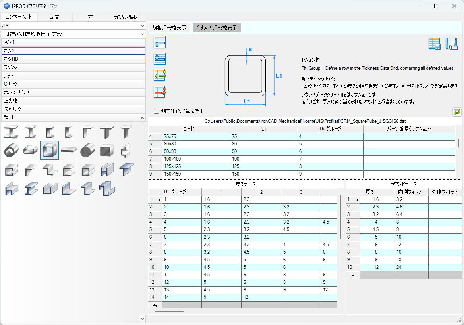This screenshot has height=325, width=464.
Task: Click the 厚さデータ table vertical scrollbar
Action: (x=340, y=217)
